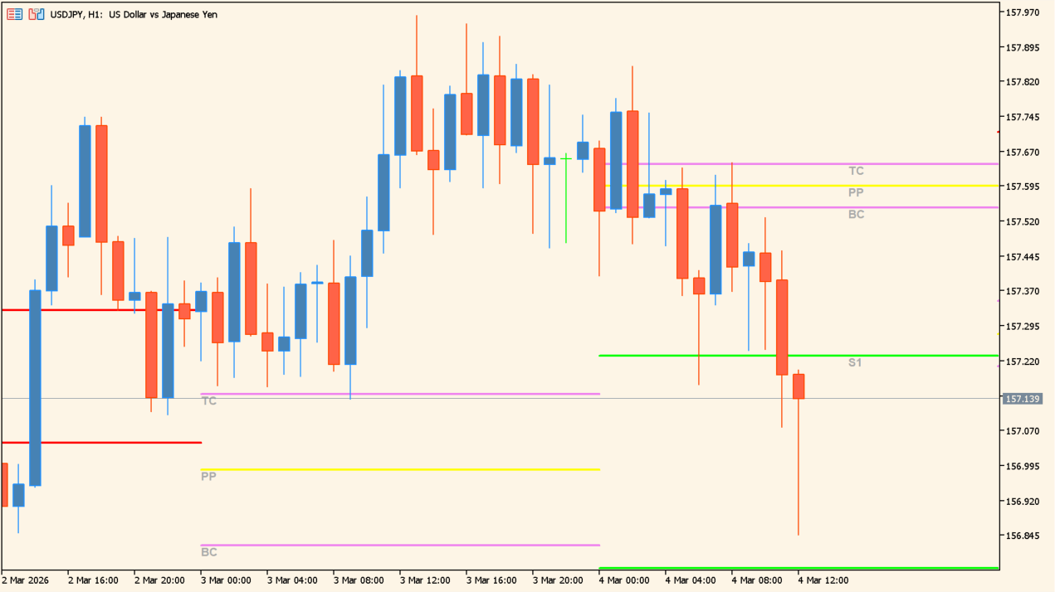Click the candlestick chart icon beside the quote icon

(x=35, y=13)
